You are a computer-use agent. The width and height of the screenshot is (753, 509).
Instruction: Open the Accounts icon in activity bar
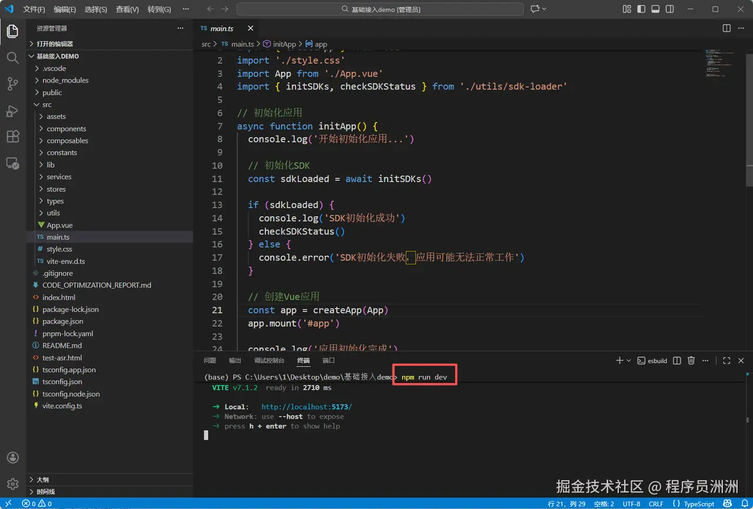coord(12,458)
